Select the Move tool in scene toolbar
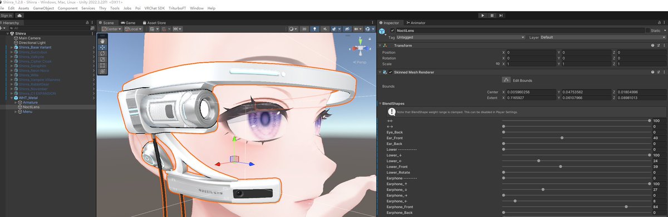The width and height of the screenshot is (668, 217). [102, 47]
